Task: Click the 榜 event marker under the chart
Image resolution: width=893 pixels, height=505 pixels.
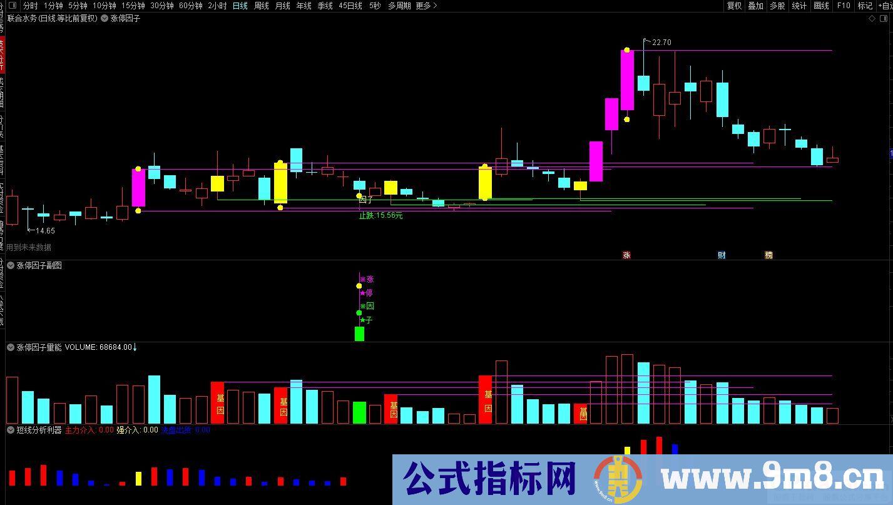Action: 768,255
